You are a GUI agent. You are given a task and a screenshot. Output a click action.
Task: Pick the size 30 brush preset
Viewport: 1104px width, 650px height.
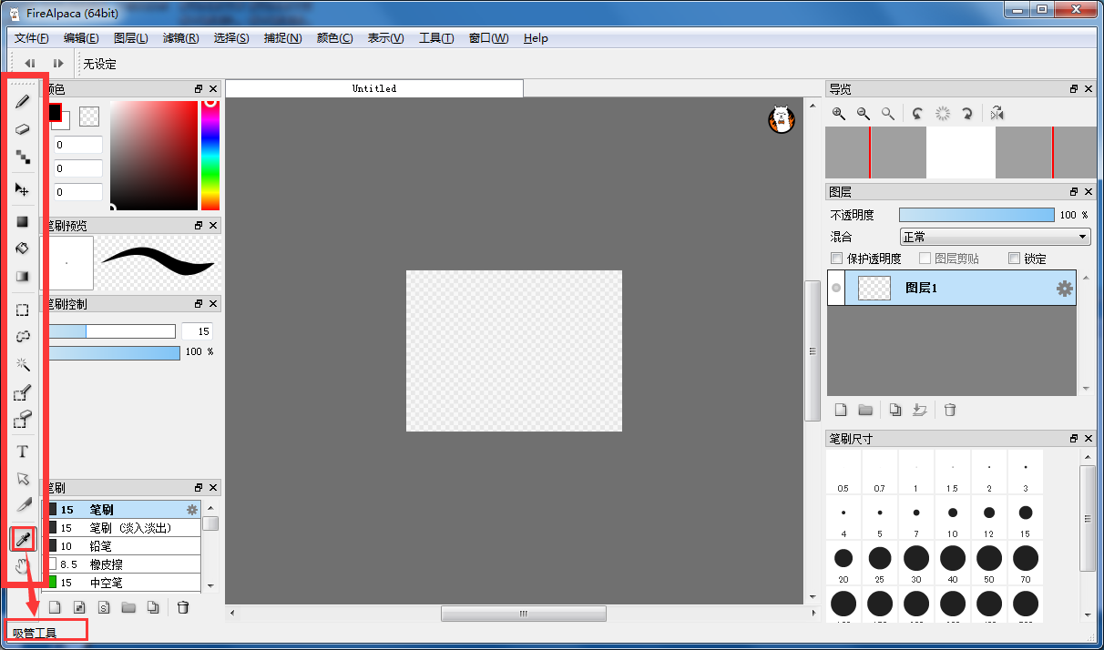(x=916, y=558)
